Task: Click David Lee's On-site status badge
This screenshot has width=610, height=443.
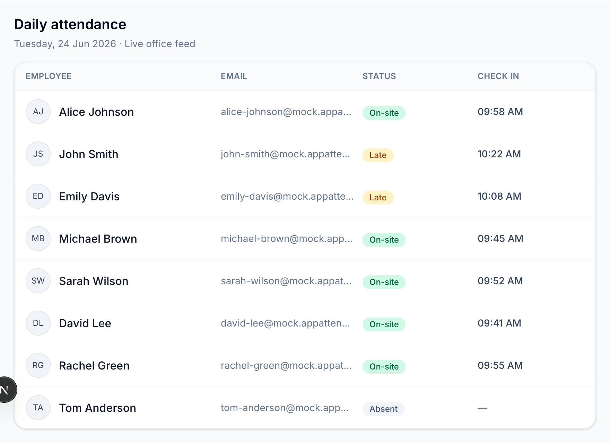Action: [x=384, y=324]
